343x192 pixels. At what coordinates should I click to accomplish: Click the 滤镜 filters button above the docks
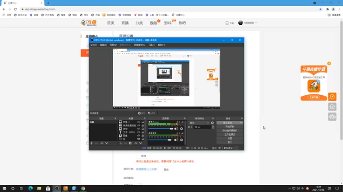152,113
